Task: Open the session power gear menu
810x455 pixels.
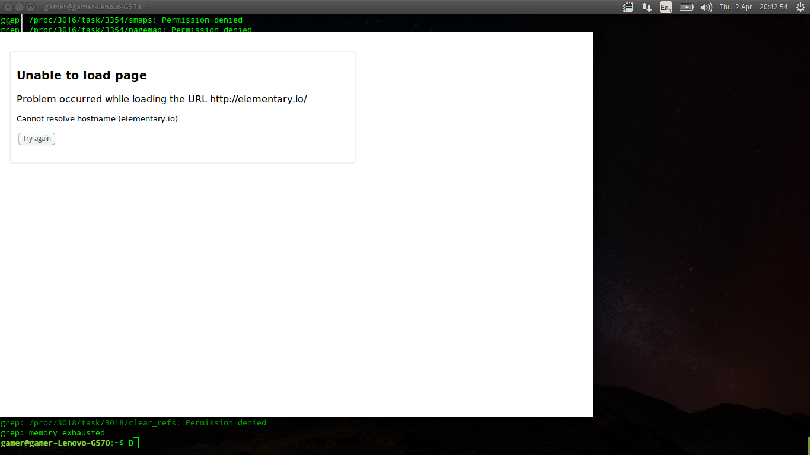Action: [800, 7]
